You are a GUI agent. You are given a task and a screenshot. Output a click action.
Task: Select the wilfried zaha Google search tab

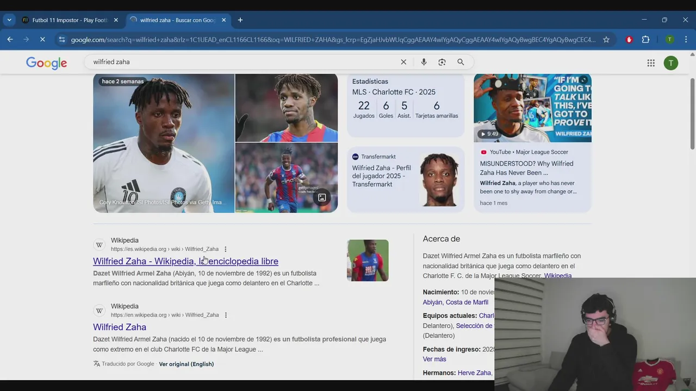click(178, 20)
